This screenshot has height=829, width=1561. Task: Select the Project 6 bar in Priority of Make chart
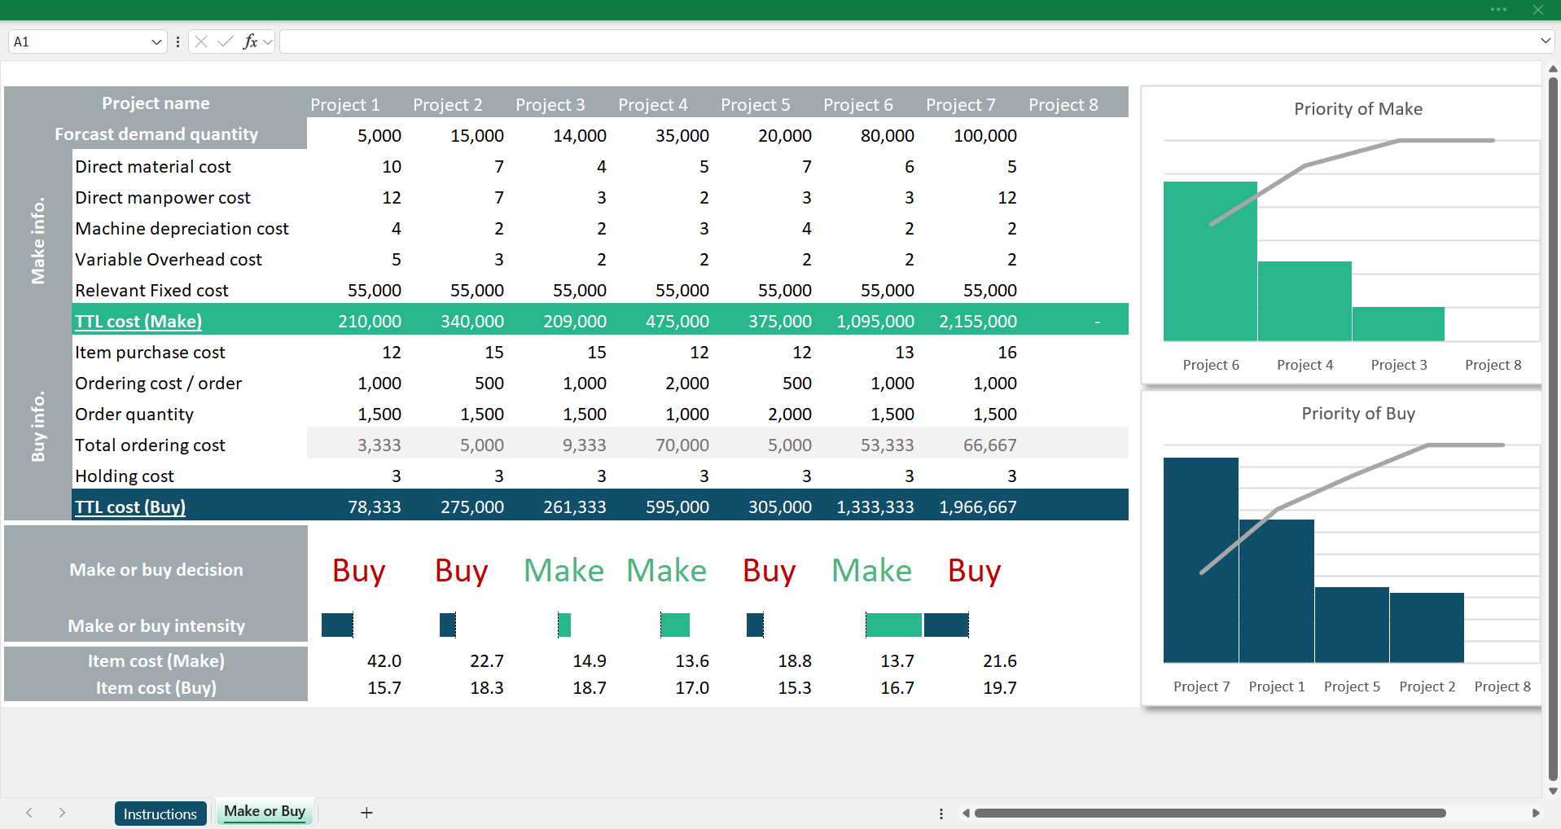1210,261
